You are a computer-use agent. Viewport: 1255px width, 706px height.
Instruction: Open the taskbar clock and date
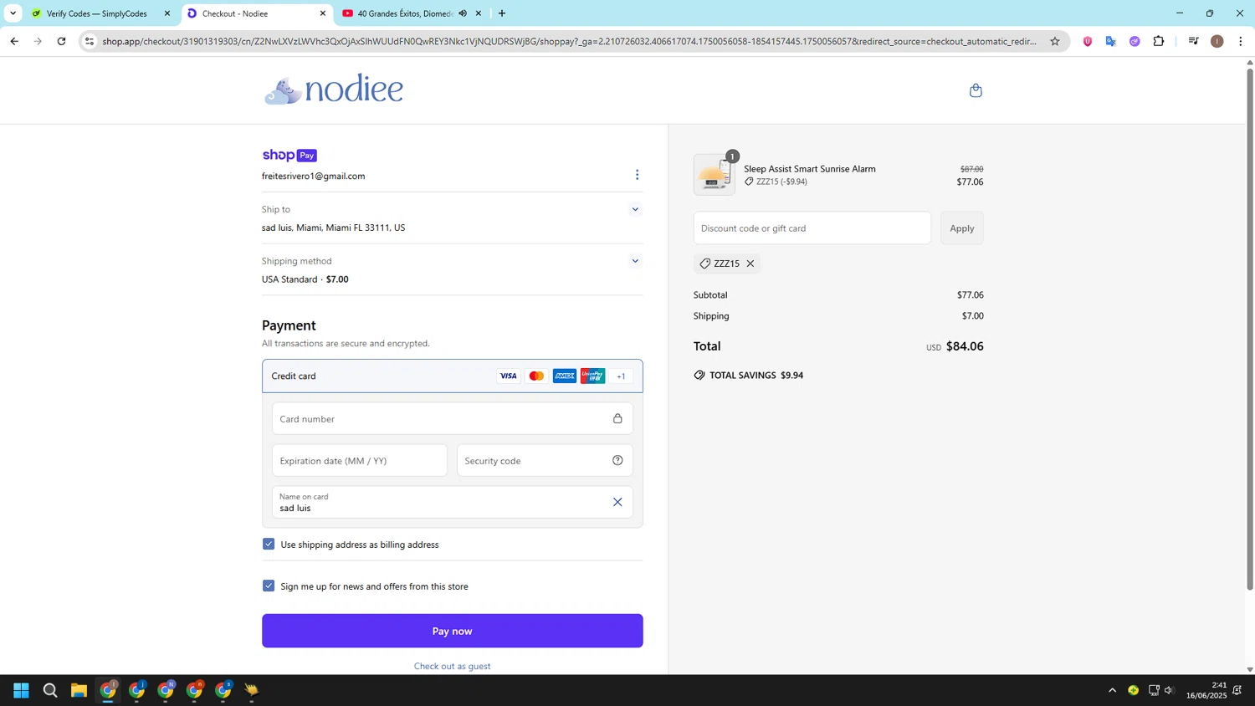click(1206, 690)
